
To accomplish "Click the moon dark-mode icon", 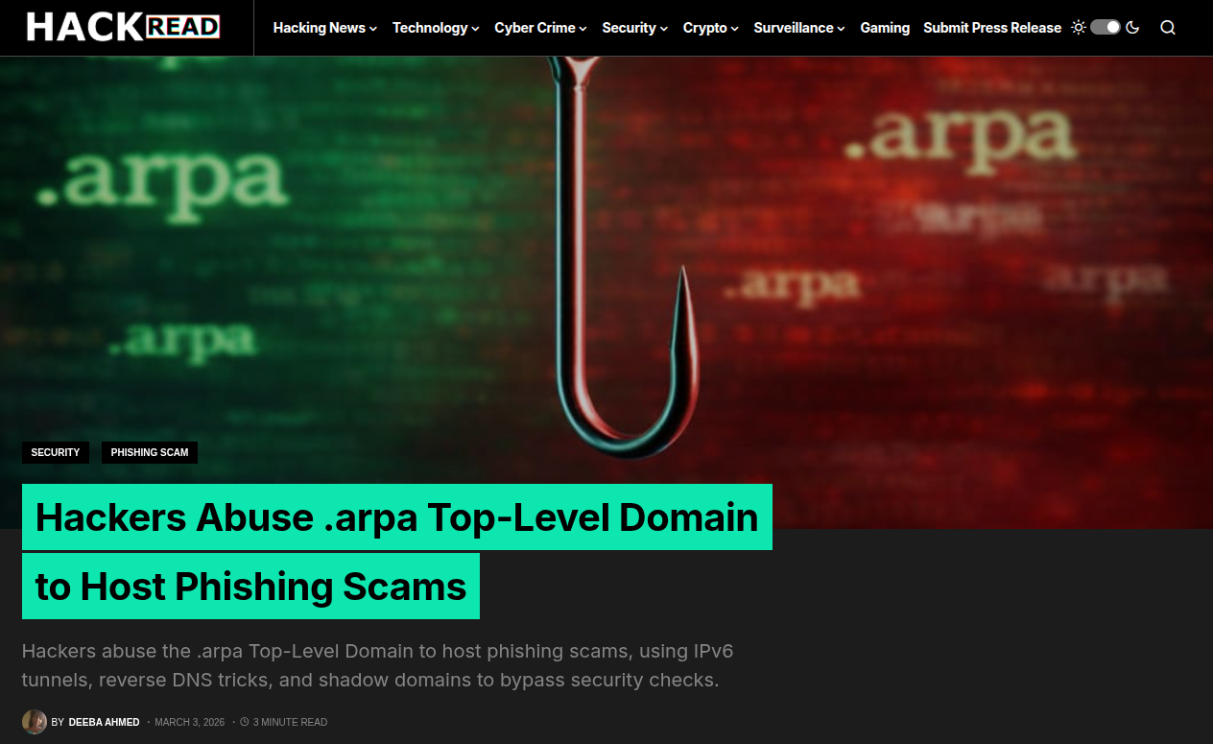I will click(x=1132, y=28).
